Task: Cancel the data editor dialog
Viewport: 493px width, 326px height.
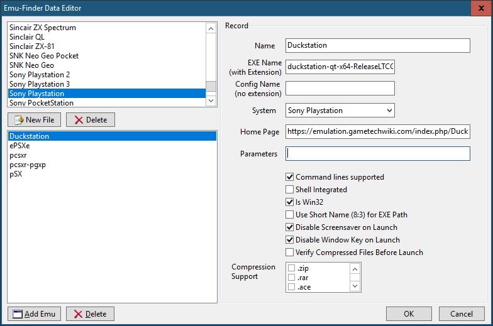Action: click(462, 314)
